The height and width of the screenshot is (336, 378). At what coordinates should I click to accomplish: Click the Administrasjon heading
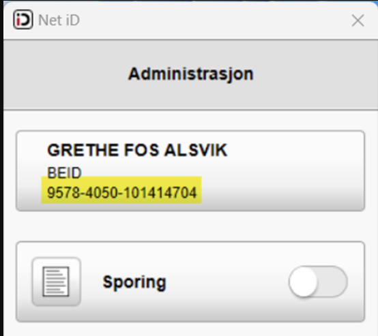(190, 74)
